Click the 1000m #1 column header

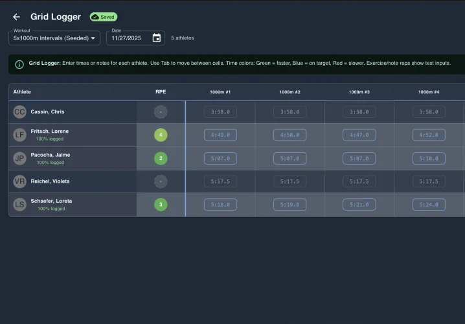click(220, 92)
